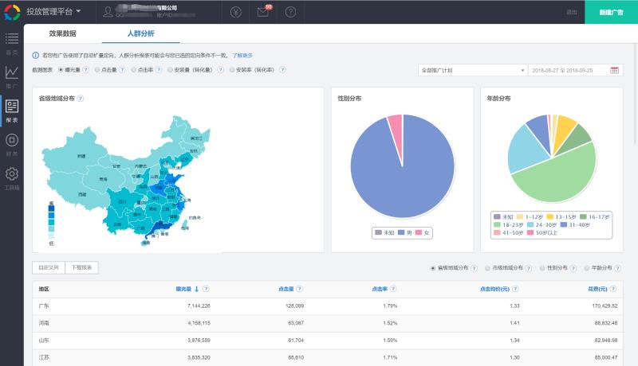The image size is (638, 366).
Task: Expand the 投放管理平台 dropdown arrow
Action: coord(78,11)
